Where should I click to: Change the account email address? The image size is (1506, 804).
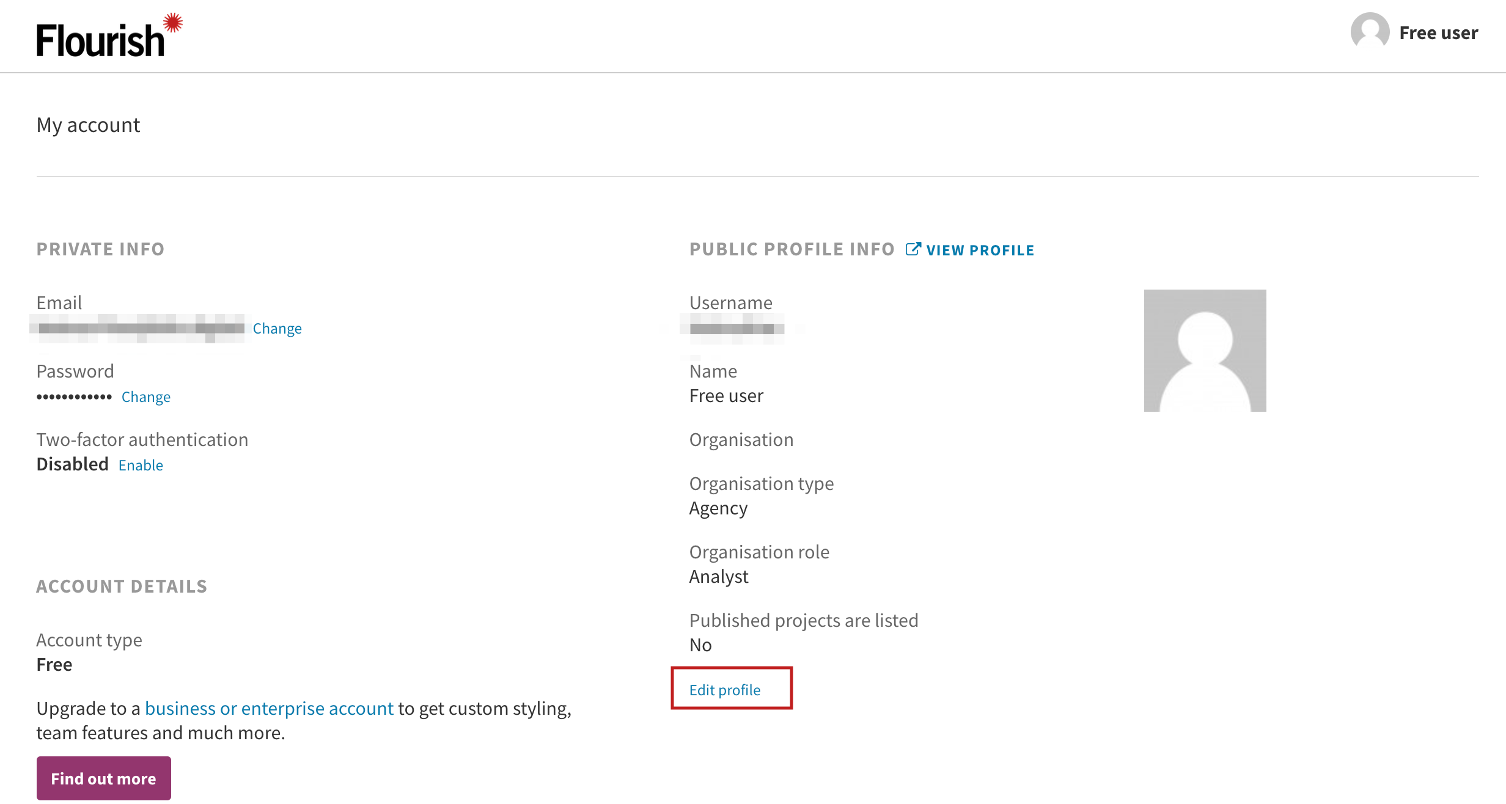pyautogui.click(x=277, y=329)
